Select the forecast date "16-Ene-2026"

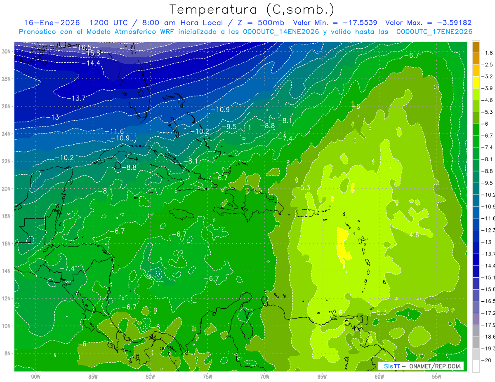52,23
